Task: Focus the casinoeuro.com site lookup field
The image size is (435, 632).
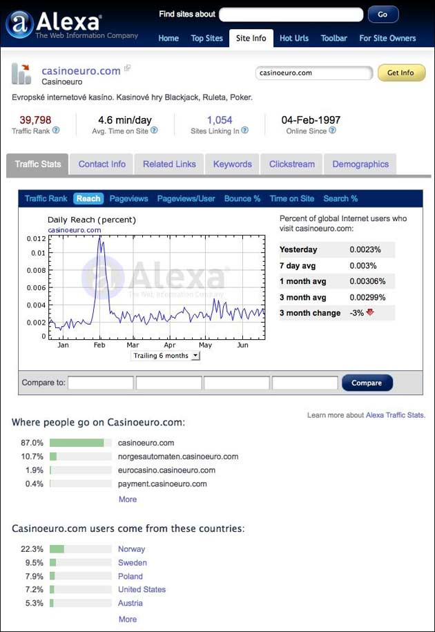Action: click(313, 73)
